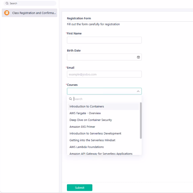Image resolution: width=193 pixels, height=193 pixels.
Task: Pick Deep Dive on Container Security
Action: (90, 120)
